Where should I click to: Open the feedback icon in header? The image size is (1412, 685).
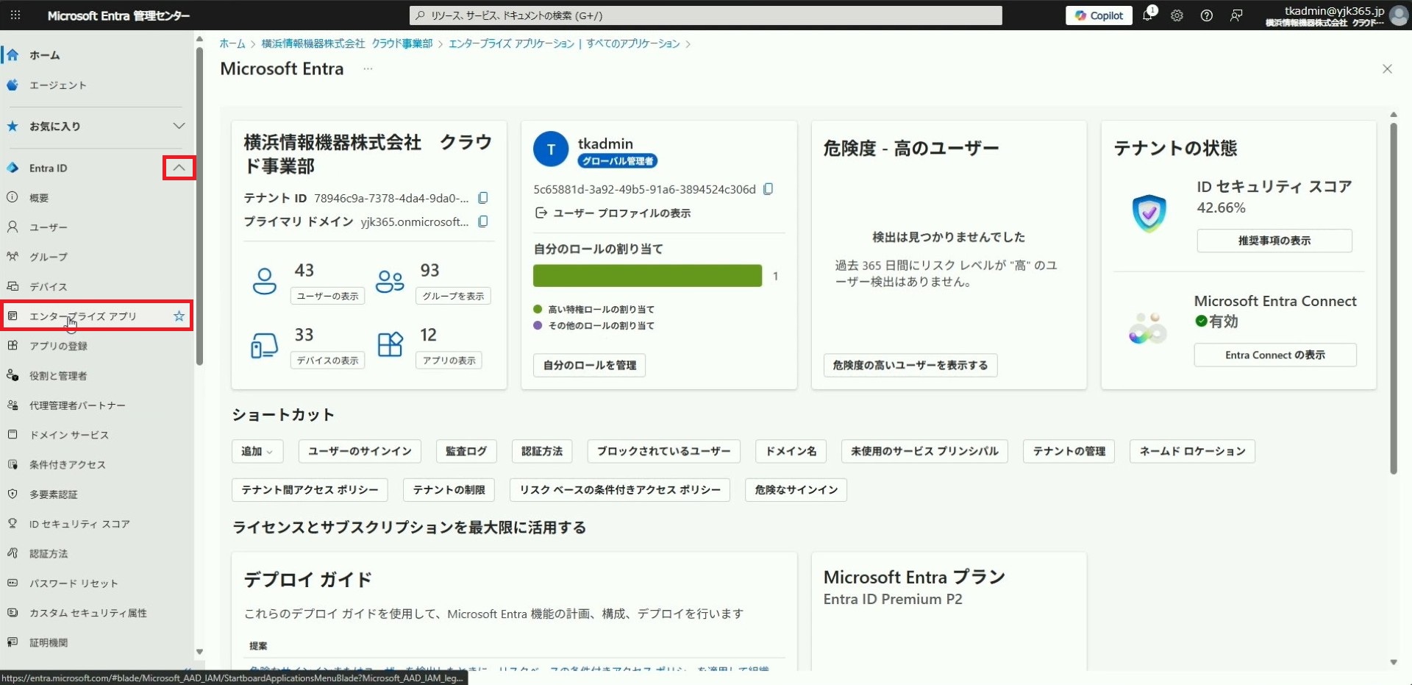tap(1236, 15)
